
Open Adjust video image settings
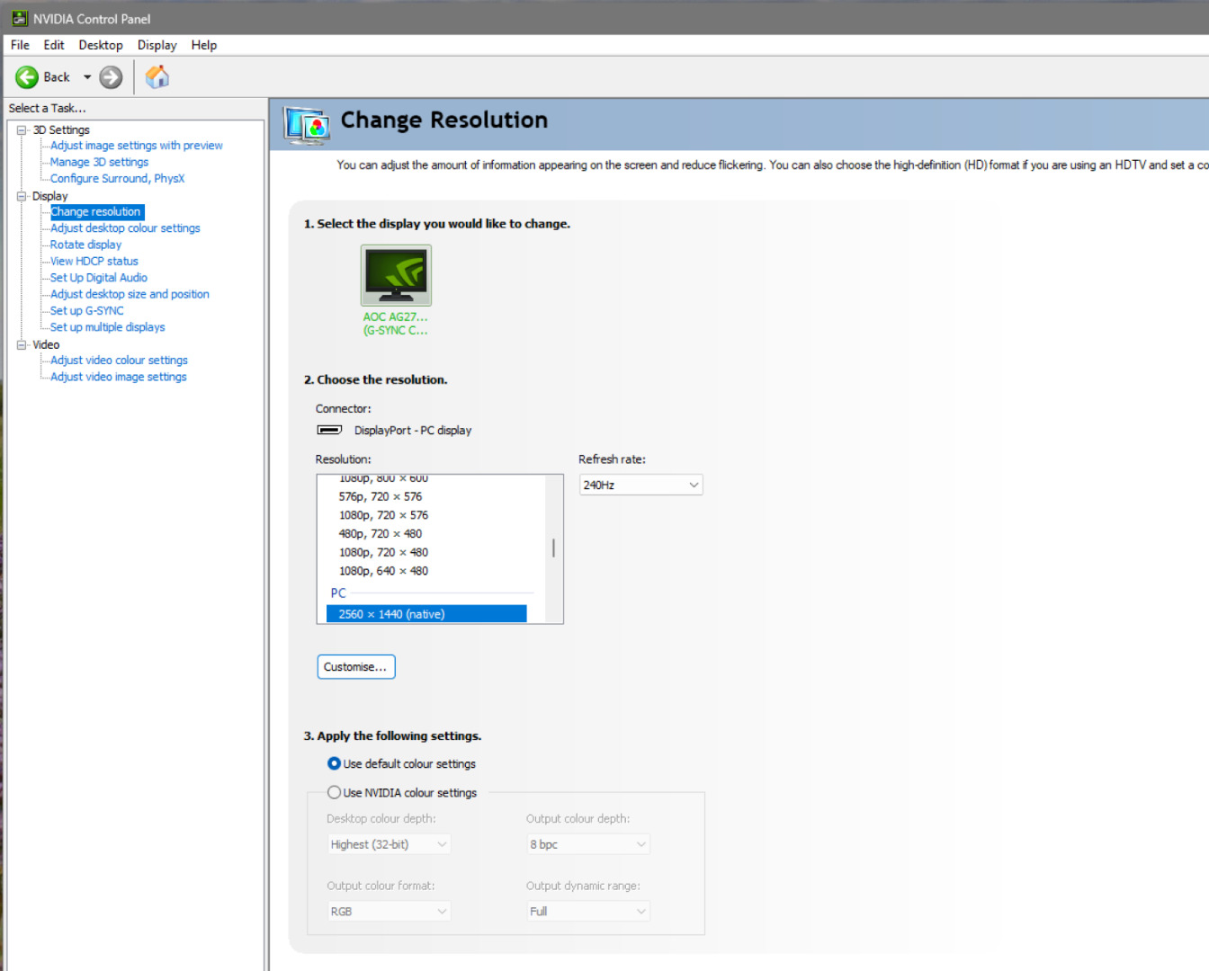pos(119,377)
